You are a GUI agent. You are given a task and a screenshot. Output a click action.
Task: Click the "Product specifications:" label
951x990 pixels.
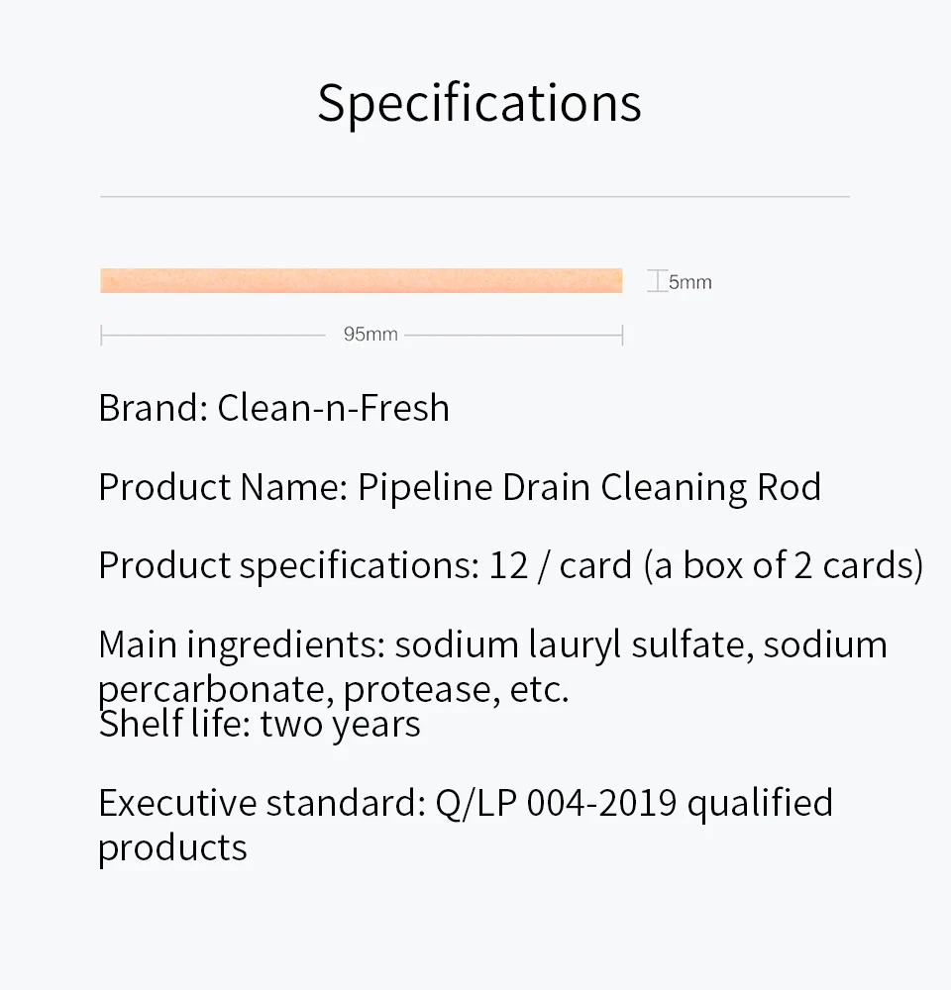(288, 566)
